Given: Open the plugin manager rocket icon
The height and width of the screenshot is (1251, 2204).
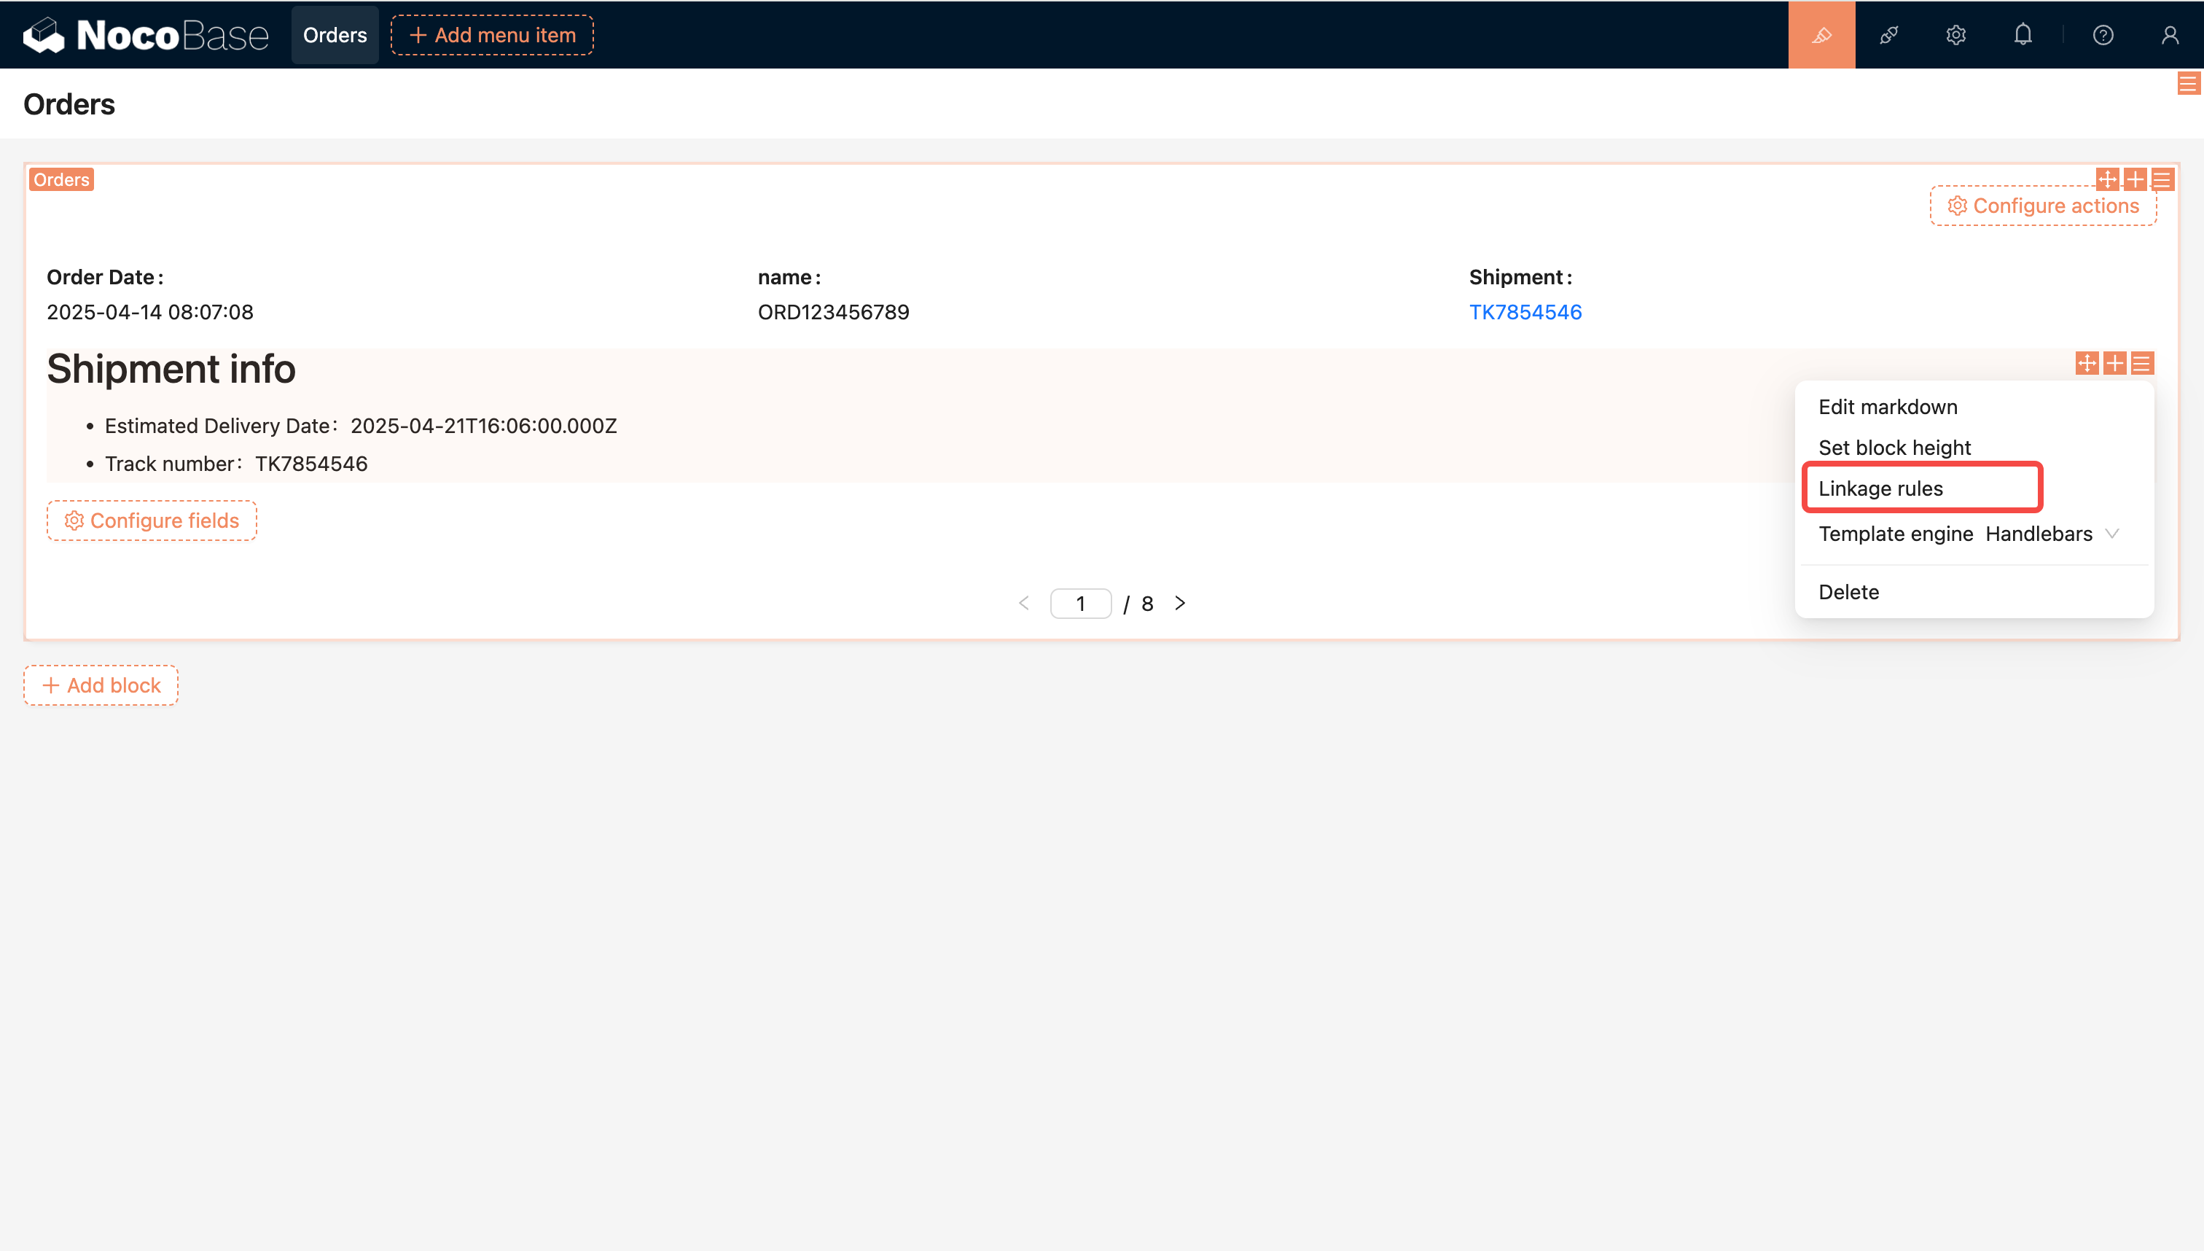Looking at the screenshot, I should pos(1888,35).
